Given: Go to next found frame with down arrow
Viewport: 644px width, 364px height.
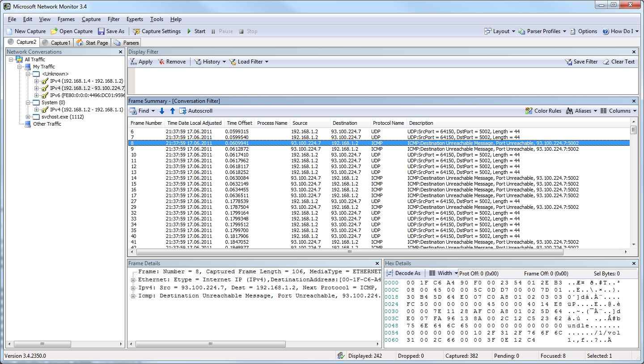Looking at the screenshot, I should (162, 111).
